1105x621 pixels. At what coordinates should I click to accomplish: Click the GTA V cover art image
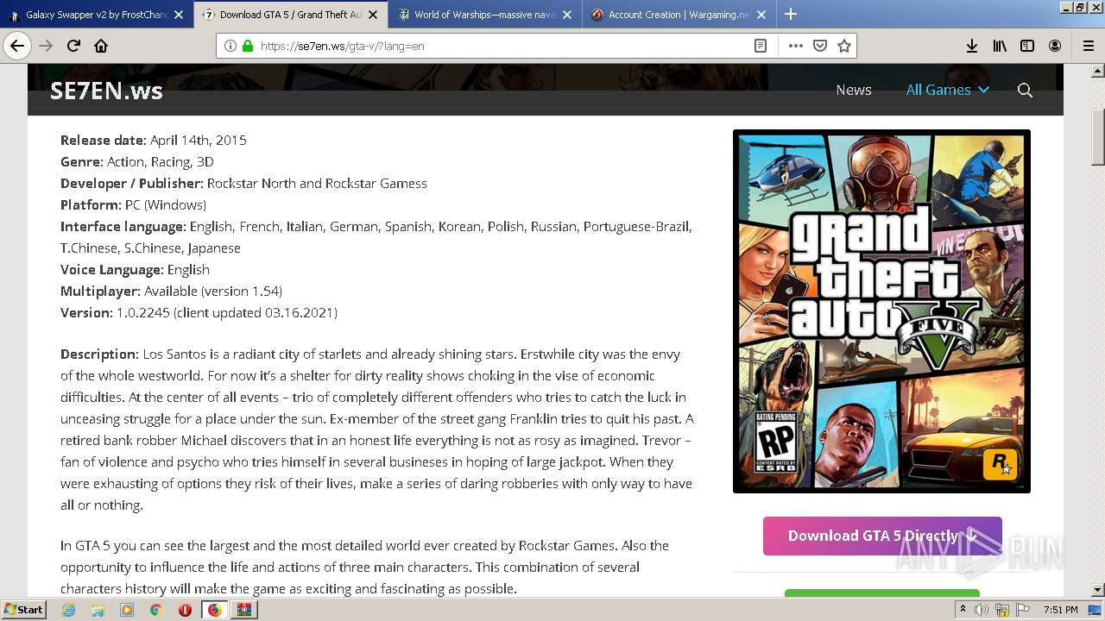881,311
